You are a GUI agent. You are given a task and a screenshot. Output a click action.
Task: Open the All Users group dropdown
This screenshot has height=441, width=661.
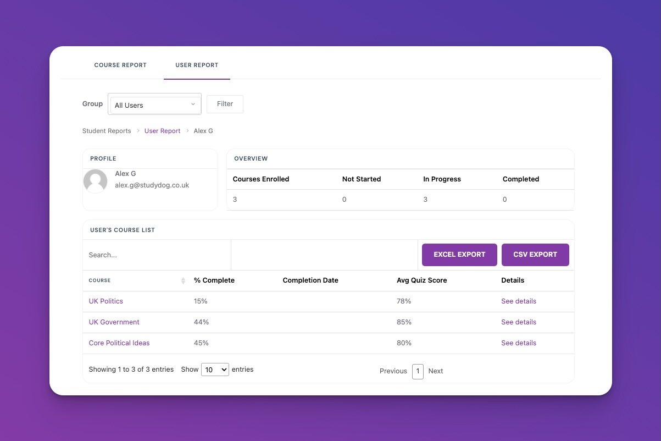coord(155,104)
